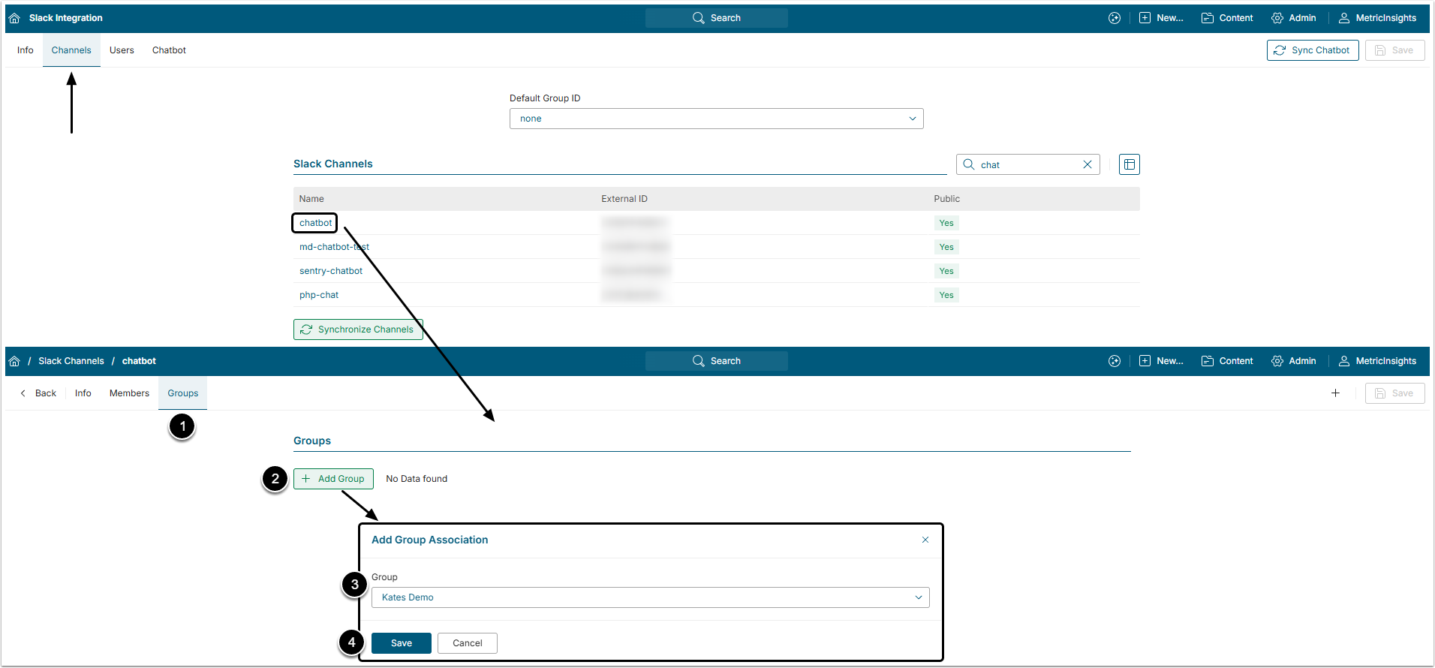Sort by the Public column header
1435x668 pixels.
[x=946, y=199]
